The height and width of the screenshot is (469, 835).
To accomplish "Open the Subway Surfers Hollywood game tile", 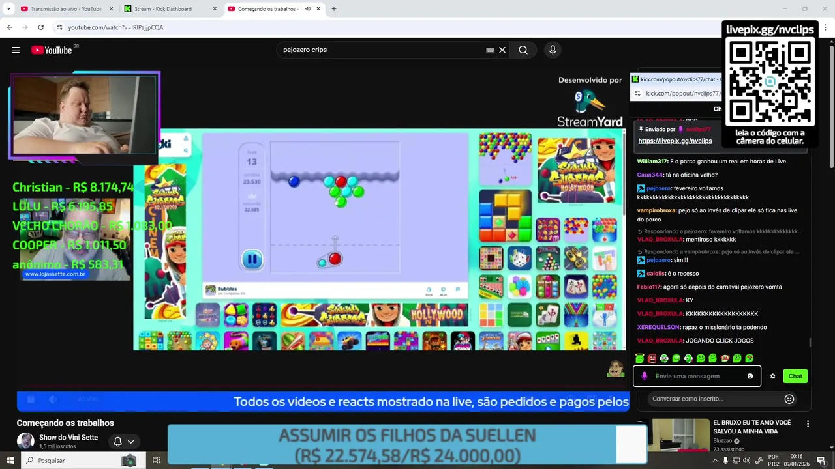I will click(x=577, y=171).
